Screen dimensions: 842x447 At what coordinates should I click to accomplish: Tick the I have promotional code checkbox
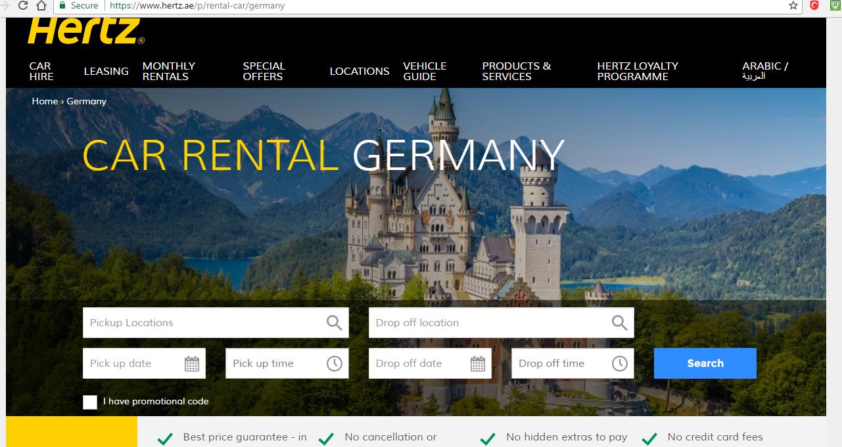(x=90, y=402)
